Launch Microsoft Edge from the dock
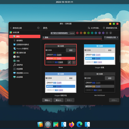The height and width of the screenshot is (129, 129). (x=79, y=124)
